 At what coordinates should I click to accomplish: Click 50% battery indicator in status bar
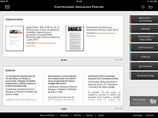tap(154, 1)
